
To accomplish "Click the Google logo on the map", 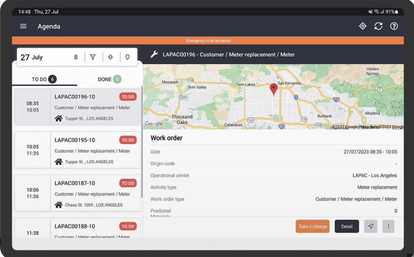I will click(x=153, y=124).
